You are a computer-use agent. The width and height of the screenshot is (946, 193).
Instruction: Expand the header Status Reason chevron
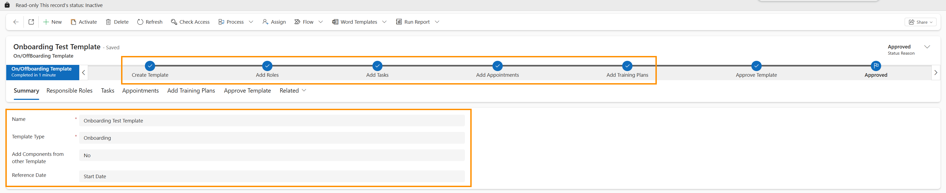927,47
